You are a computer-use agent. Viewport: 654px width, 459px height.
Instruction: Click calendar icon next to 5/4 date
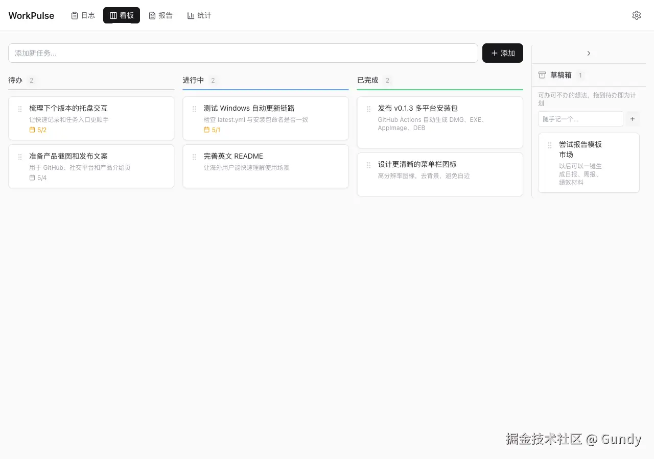32,178
